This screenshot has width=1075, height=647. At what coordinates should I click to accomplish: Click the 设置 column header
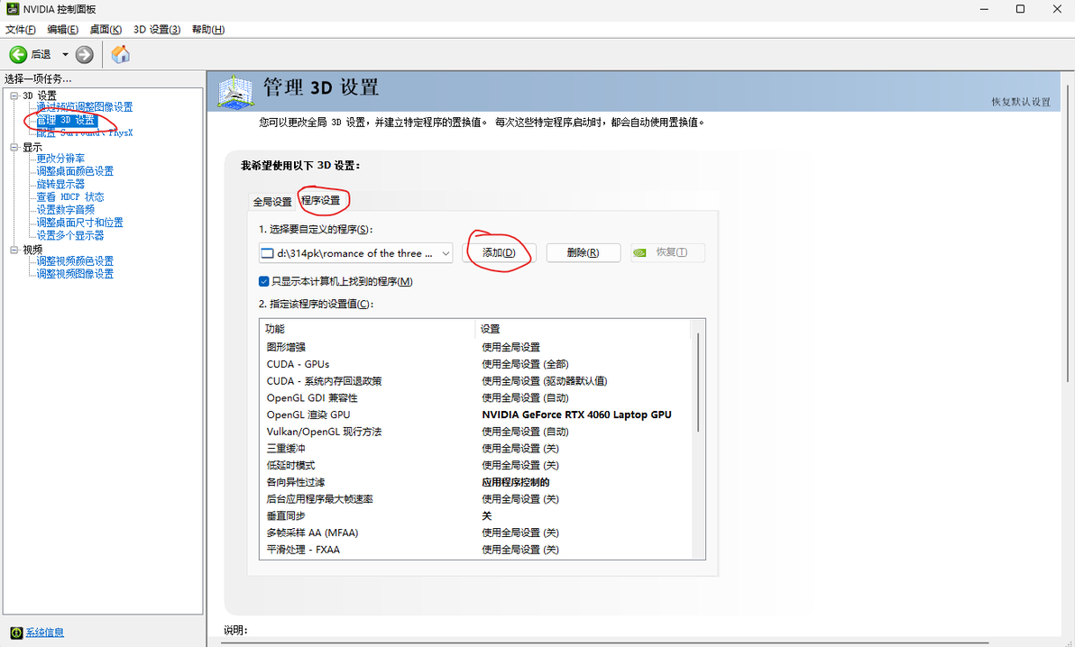583,329
